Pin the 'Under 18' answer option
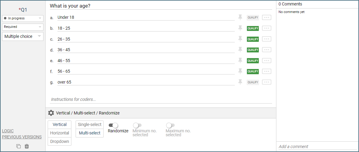This screenshot has width=359, height=152. 240,17
